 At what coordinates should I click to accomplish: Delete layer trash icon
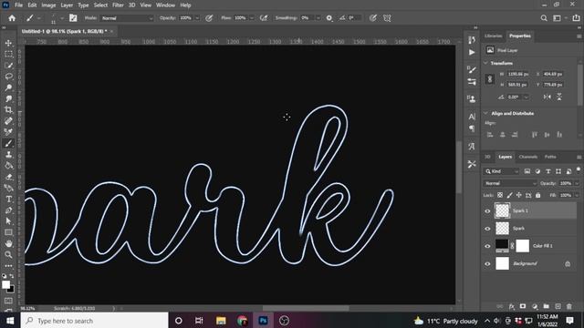(569, 306)
